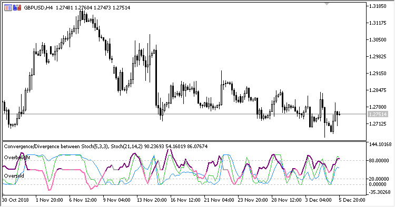The image size is (395, 207).
Task: Click the 5 Dec 20:00 time label
Action: click(x=352, y=200)
